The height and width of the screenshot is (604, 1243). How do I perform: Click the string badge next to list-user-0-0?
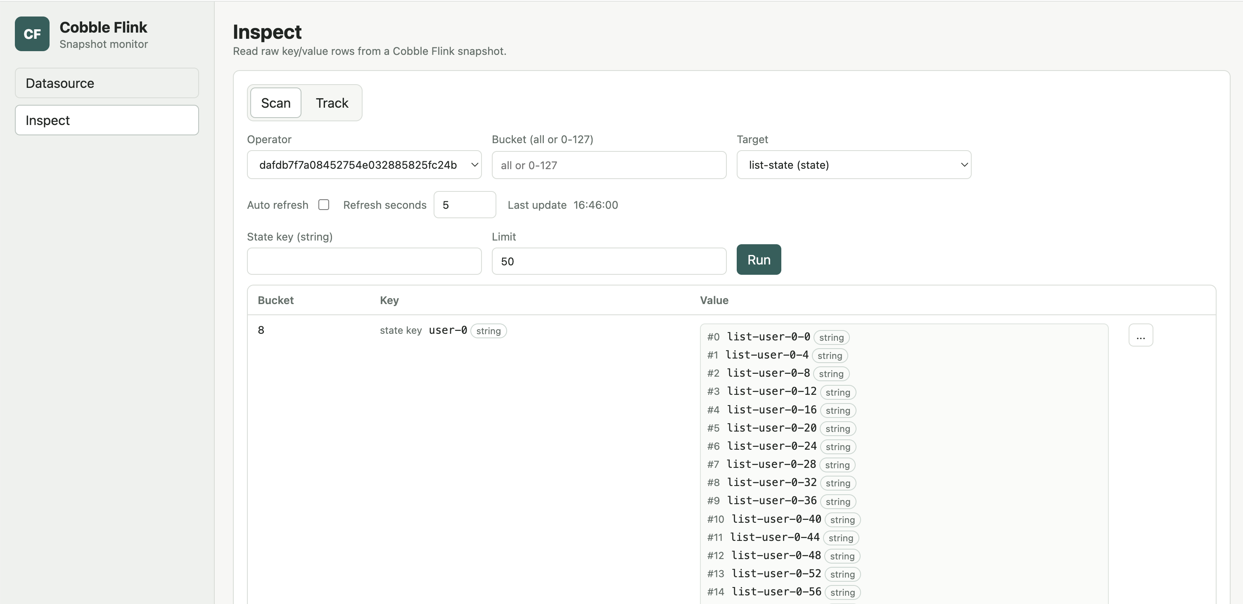[x=831, y=337]
